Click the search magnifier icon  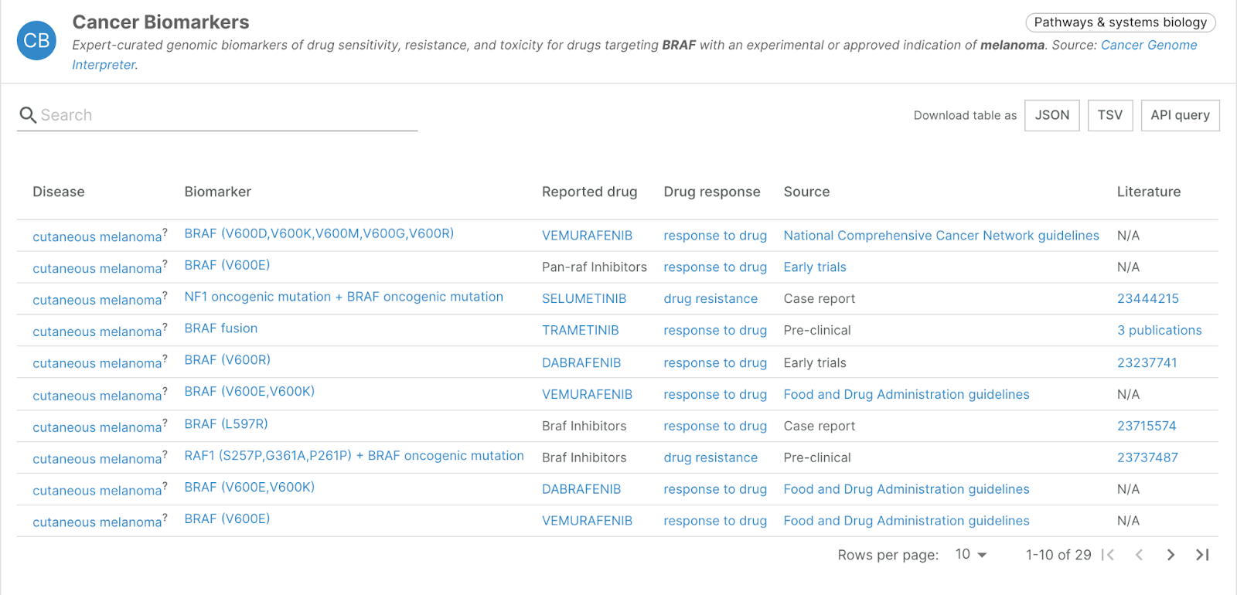[x=28, y=115]
